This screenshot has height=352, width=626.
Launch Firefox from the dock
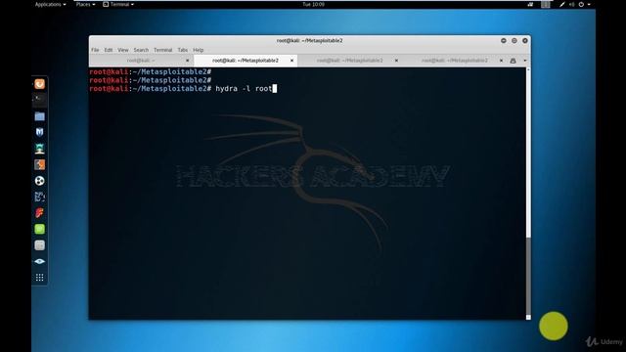(x=39, y=84)
